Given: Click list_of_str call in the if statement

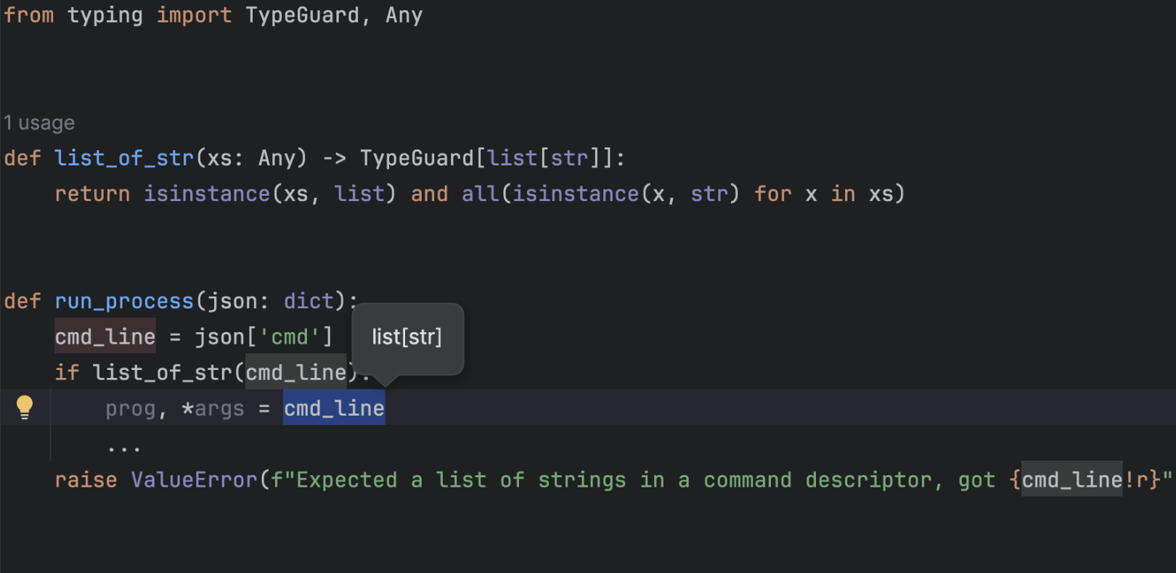Looking at the screenshot, I should (x=163, y=373).
